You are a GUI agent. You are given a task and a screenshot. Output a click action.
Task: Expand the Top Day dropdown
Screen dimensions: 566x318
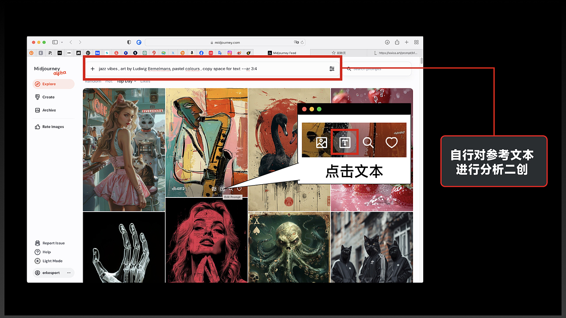pyautogui.click(x=126, y=81)
